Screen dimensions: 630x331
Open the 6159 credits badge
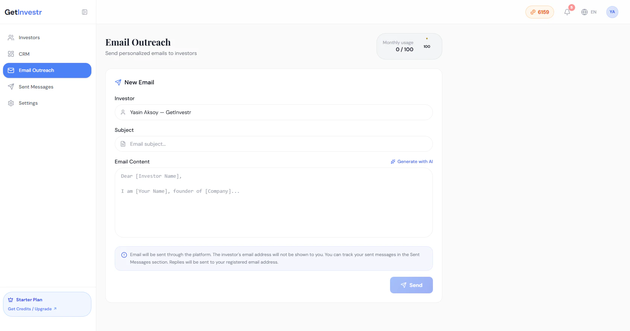coord(540,12)
